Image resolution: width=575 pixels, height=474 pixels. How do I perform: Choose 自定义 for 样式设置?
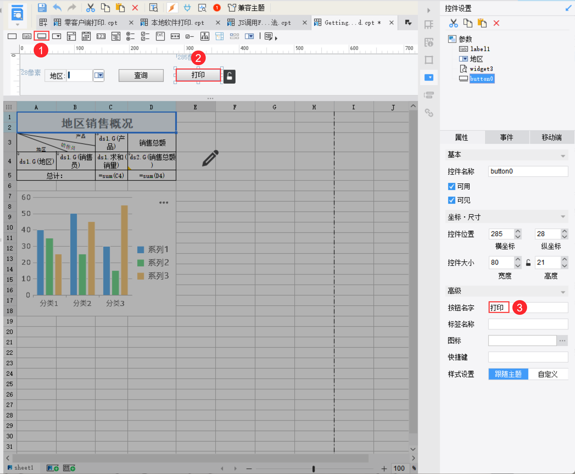pos(548,374)
